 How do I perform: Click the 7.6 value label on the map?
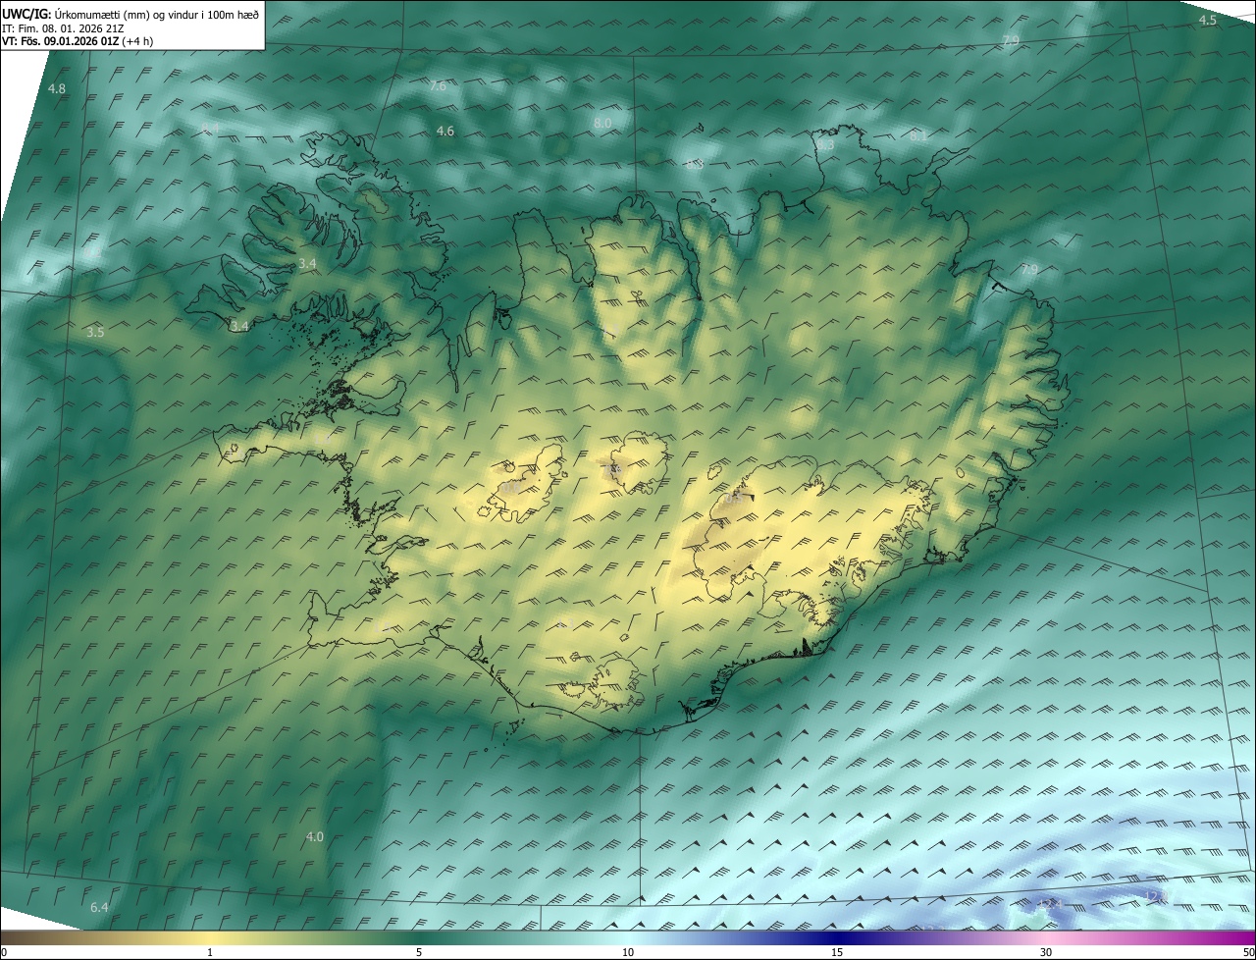click(438, 86)
